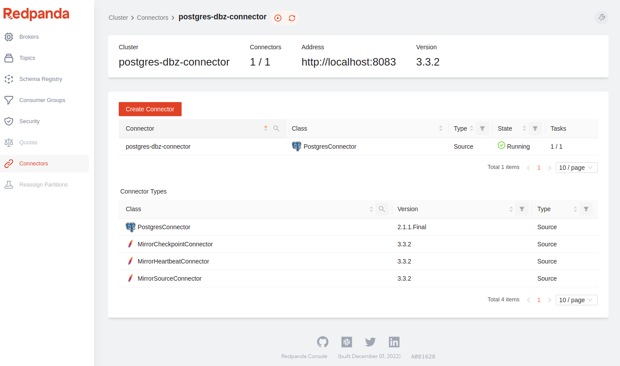This screenshot has height=366, width=620.
Task: Select page 1 in connectors pagination
Action: click(539, 168)
